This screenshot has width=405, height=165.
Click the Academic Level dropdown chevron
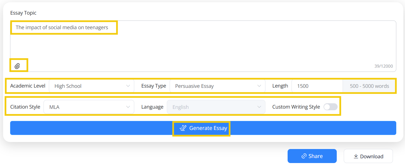click(x=128, y=86)
